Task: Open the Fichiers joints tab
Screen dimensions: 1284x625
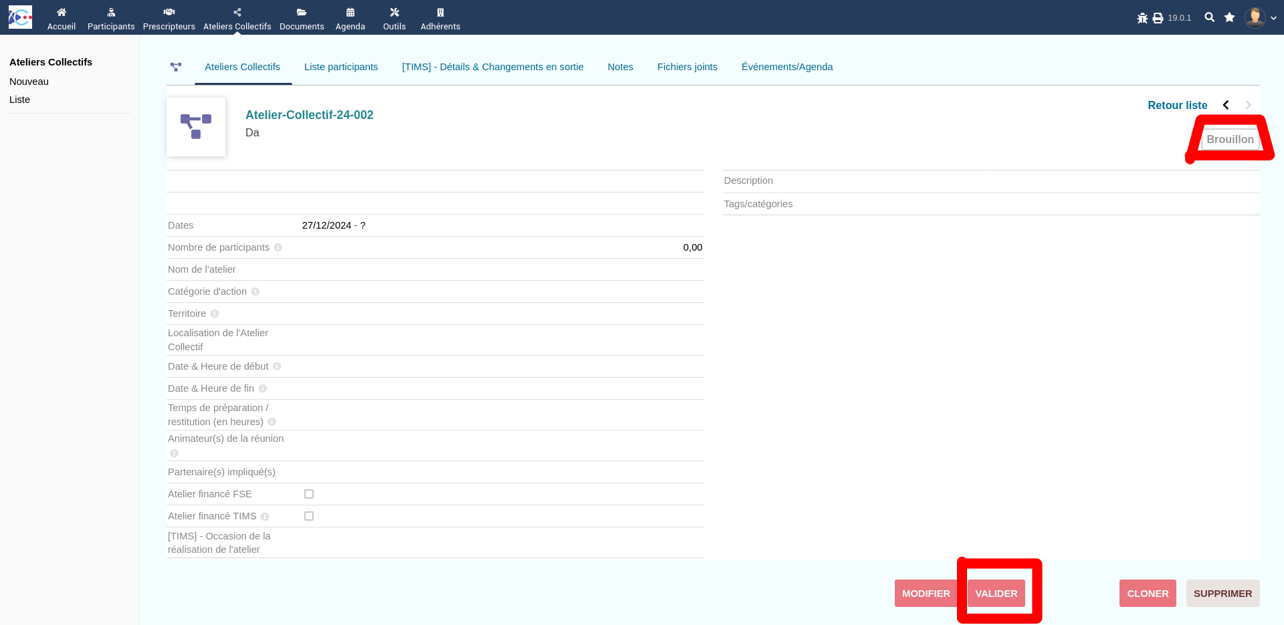Action: [x=687, y=67]
